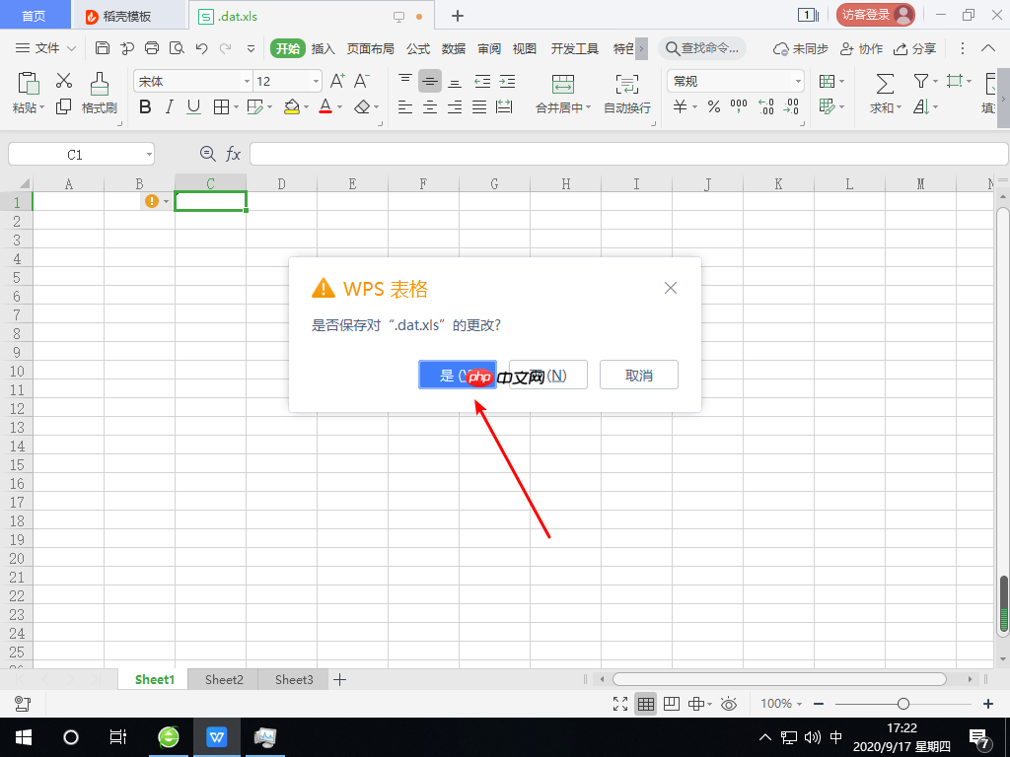Click the Merge and Center (合并居中) icon
Viewport: 1010px width, 757px height.
[562, 83]
